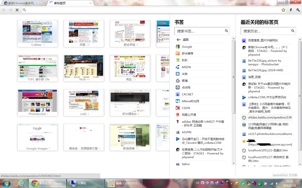
Task: Reopen 8e73e226.jpg (1024×640) closed tab
Action: click(266, 70)
